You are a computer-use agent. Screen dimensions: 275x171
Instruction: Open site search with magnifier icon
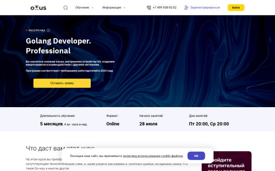click(66, 8)
